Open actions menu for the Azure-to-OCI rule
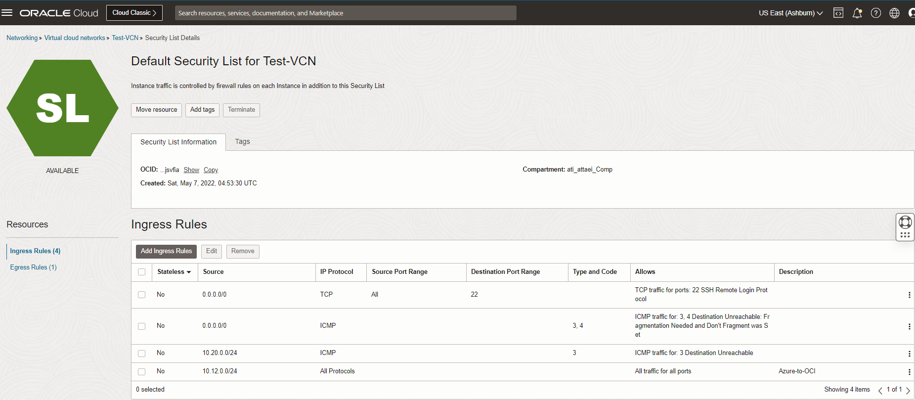Viewport: 915px width, 400px height. pos(909,372)
